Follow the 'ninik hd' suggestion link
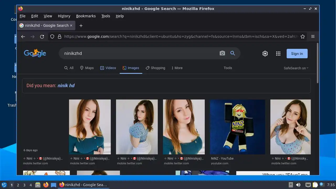Image resolution: width=336 pixels, height=189 pixels. [66, 86]
